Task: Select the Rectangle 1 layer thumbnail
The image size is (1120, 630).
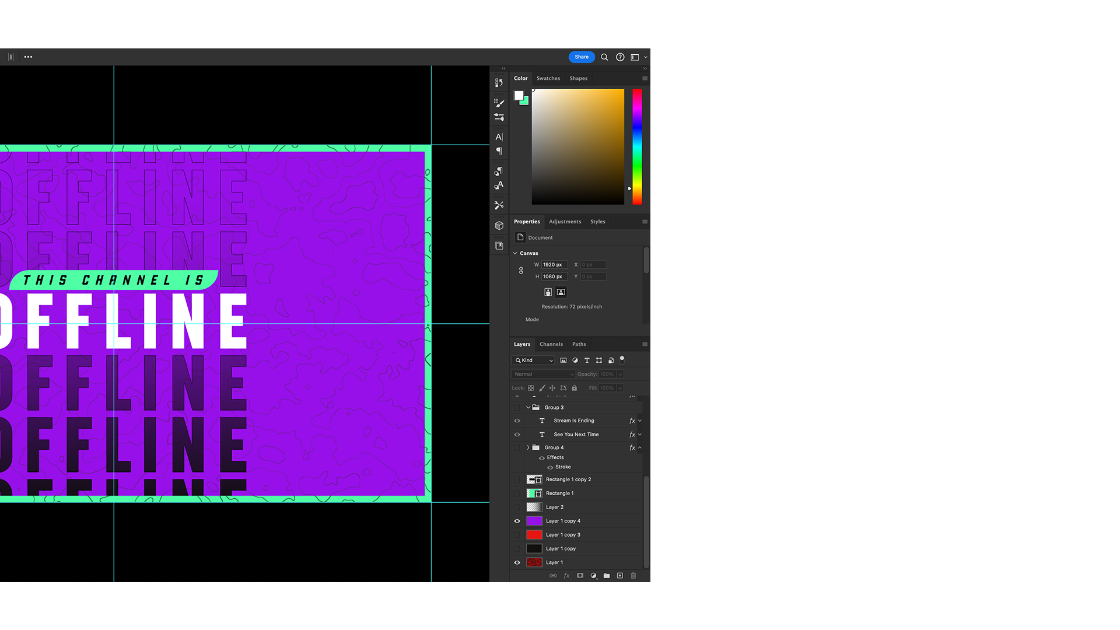Action: 534,493
